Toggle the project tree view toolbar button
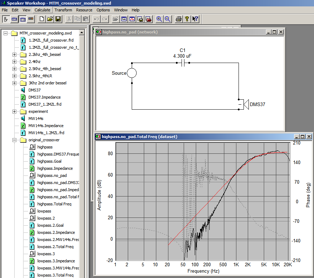 click(6, 19)
